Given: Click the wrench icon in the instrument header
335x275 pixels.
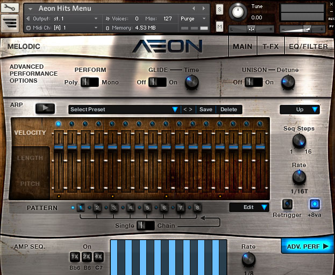Looking at the screenshot, I should [x=10, y=8].
